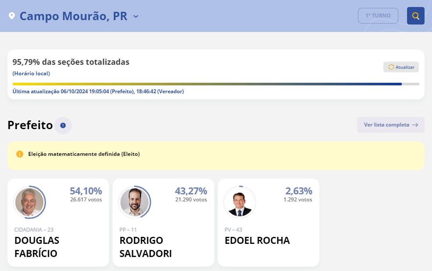This screenshot has width=432, height=271.
Task: Open the full candidate list via Ver lista completa
Action: pyautogui.click(x=386, y=125)
